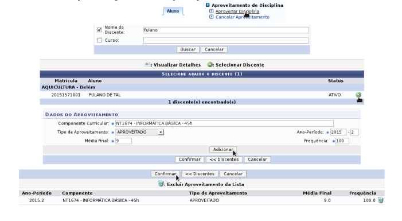Click the green Selecionar Discente arrow icon

point(358,95)
